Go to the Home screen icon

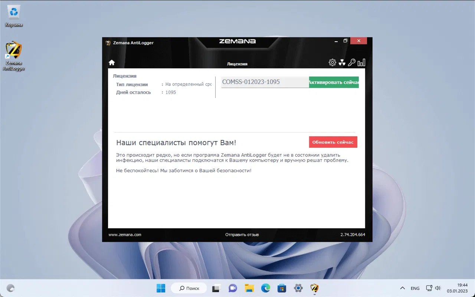[112, 63]
